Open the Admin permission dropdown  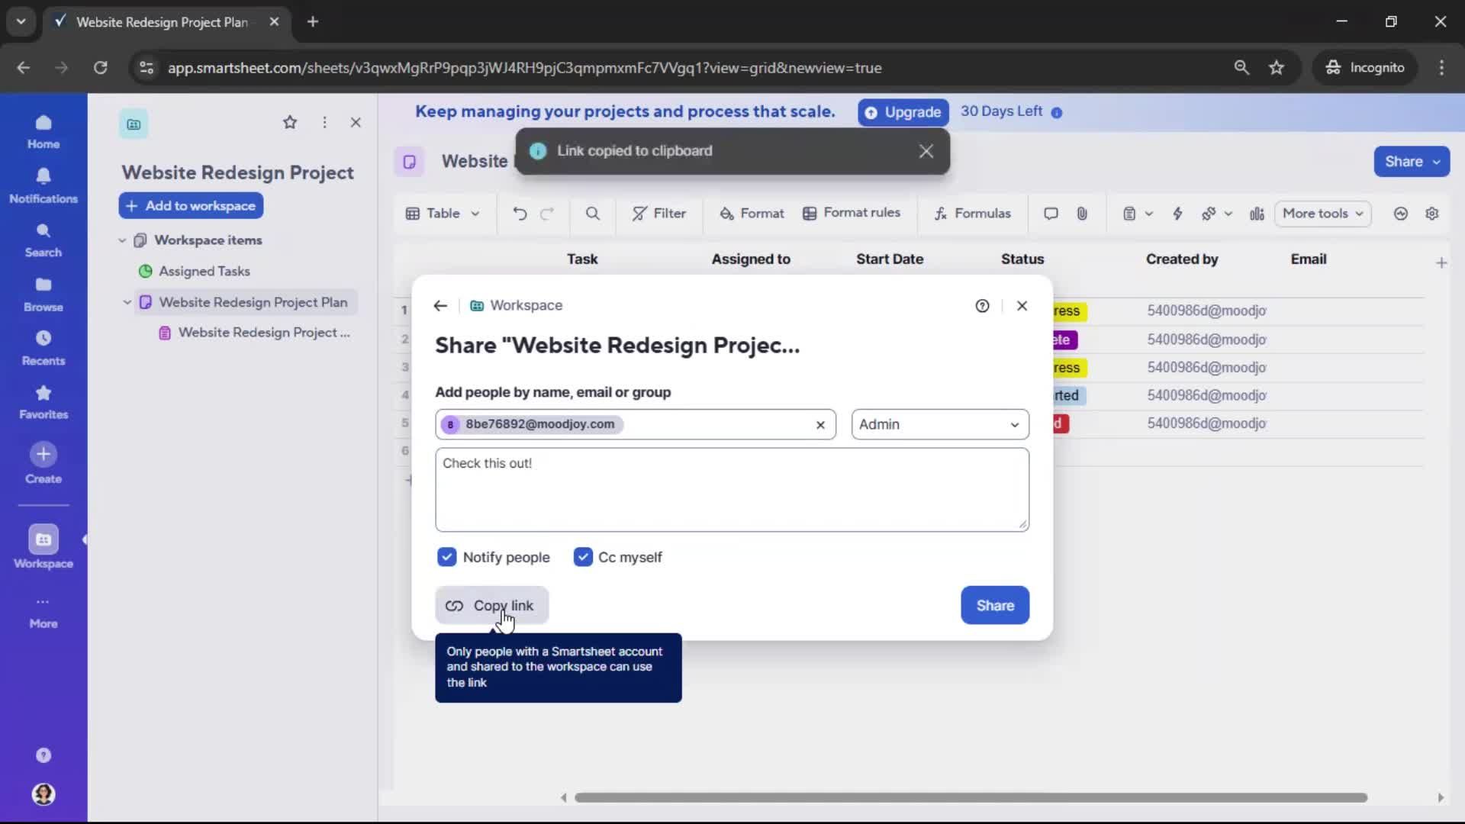(x=940, y=424)
